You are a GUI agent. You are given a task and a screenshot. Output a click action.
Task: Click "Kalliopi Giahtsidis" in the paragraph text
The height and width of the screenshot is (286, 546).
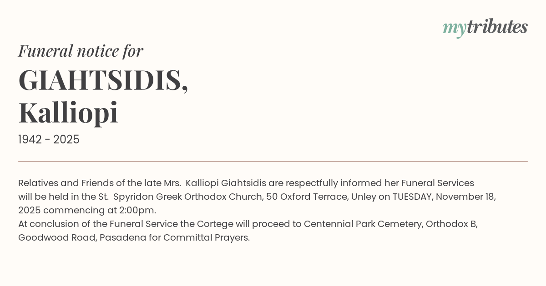pos(226,183)
